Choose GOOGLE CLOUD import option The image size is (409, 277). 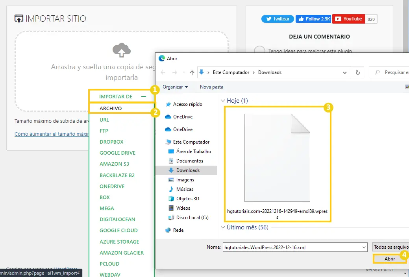click(x=118, y=230)
